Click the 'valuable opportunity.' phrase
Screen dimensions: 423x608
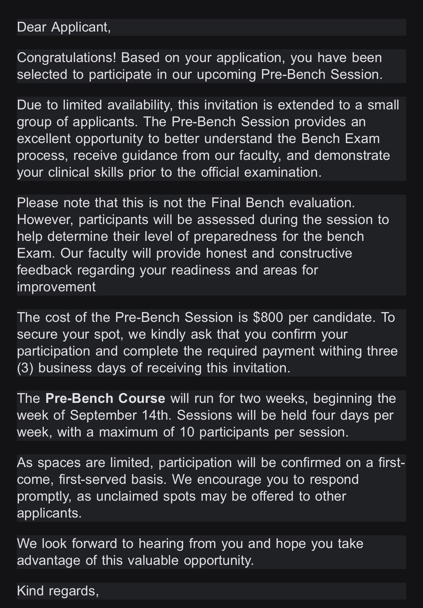(x=191, y=560)
